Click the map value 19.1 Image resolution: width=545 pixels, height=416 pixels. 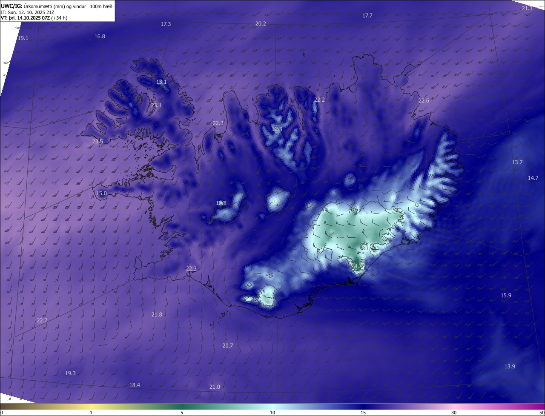[23, 38]
